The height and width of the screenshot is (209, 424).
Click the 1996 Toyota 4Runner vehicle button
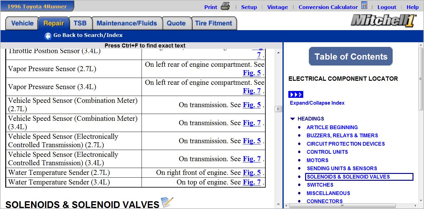tap(37, 6)
